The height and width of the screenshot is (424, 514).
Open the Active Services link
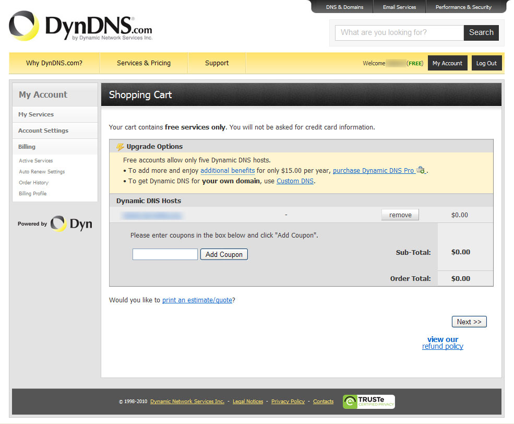coord(35,161)
